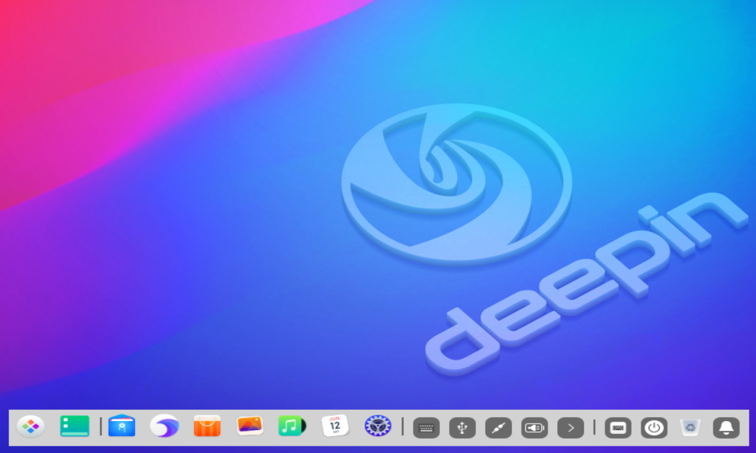This screenshot has height=453, width=756.
Task: Open the Trash bin in the dock
Action: click(x=690, y=428)
